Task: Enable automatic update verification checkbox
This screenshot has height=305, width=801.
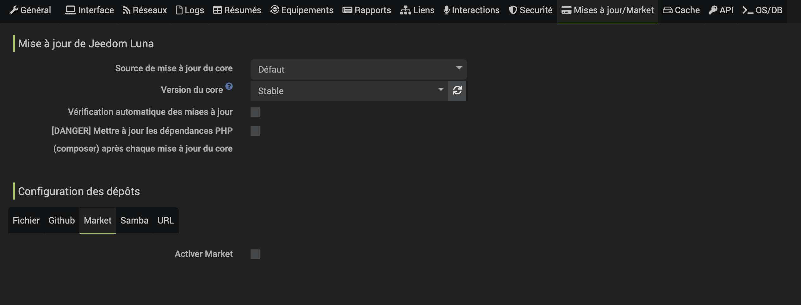Action: 255,112
